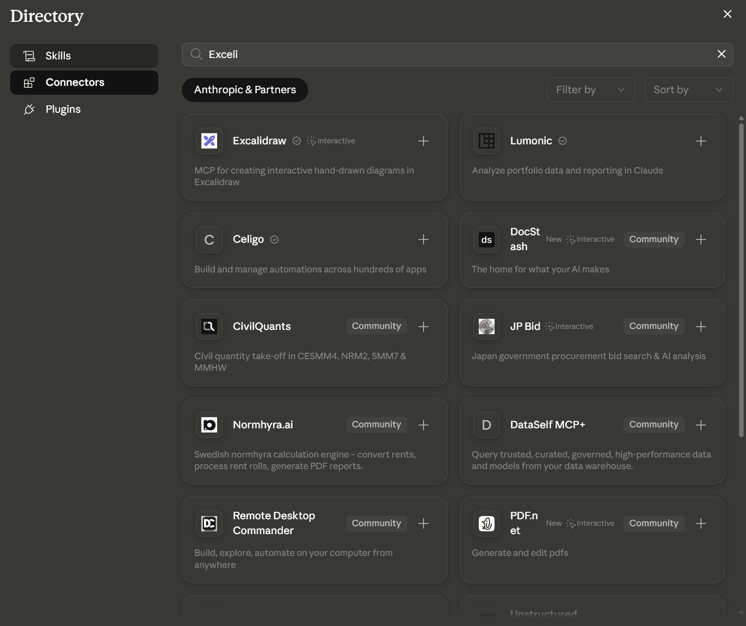Click the verified badge next to Lumonic
This screenshot has width=746, height=626.
click(x=563, y=141)
